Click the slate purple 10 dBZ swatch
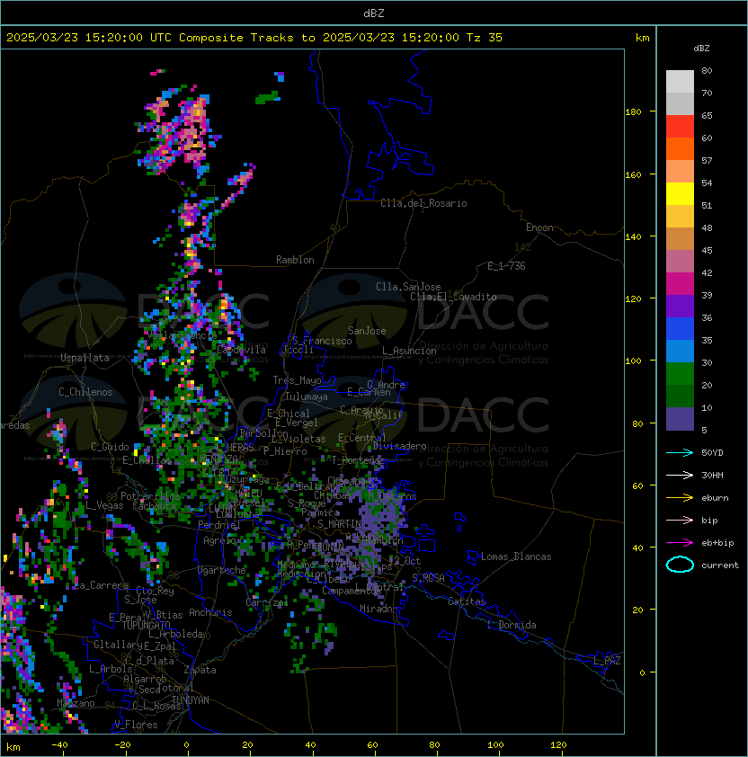This screenshot has height=757, width=748. (x=680, y=419)
